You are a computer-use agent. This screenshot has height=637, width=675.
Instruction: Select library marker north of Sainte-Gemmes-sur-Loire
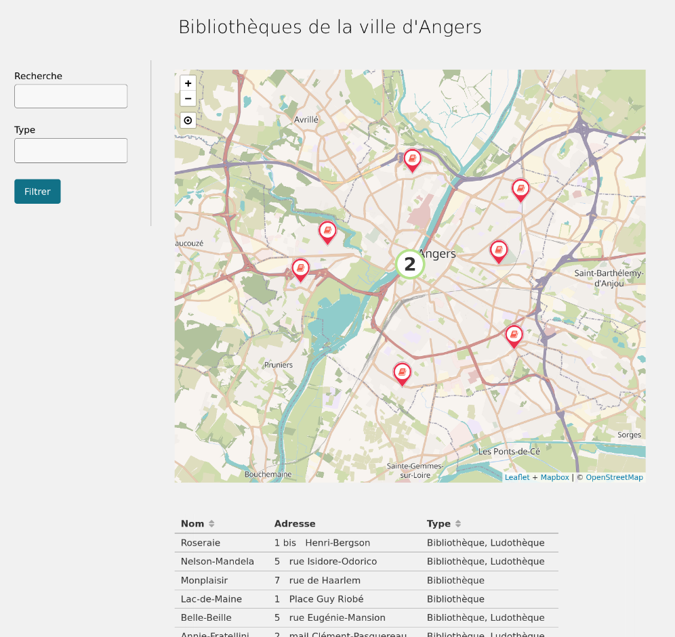[x=402, y=374]
